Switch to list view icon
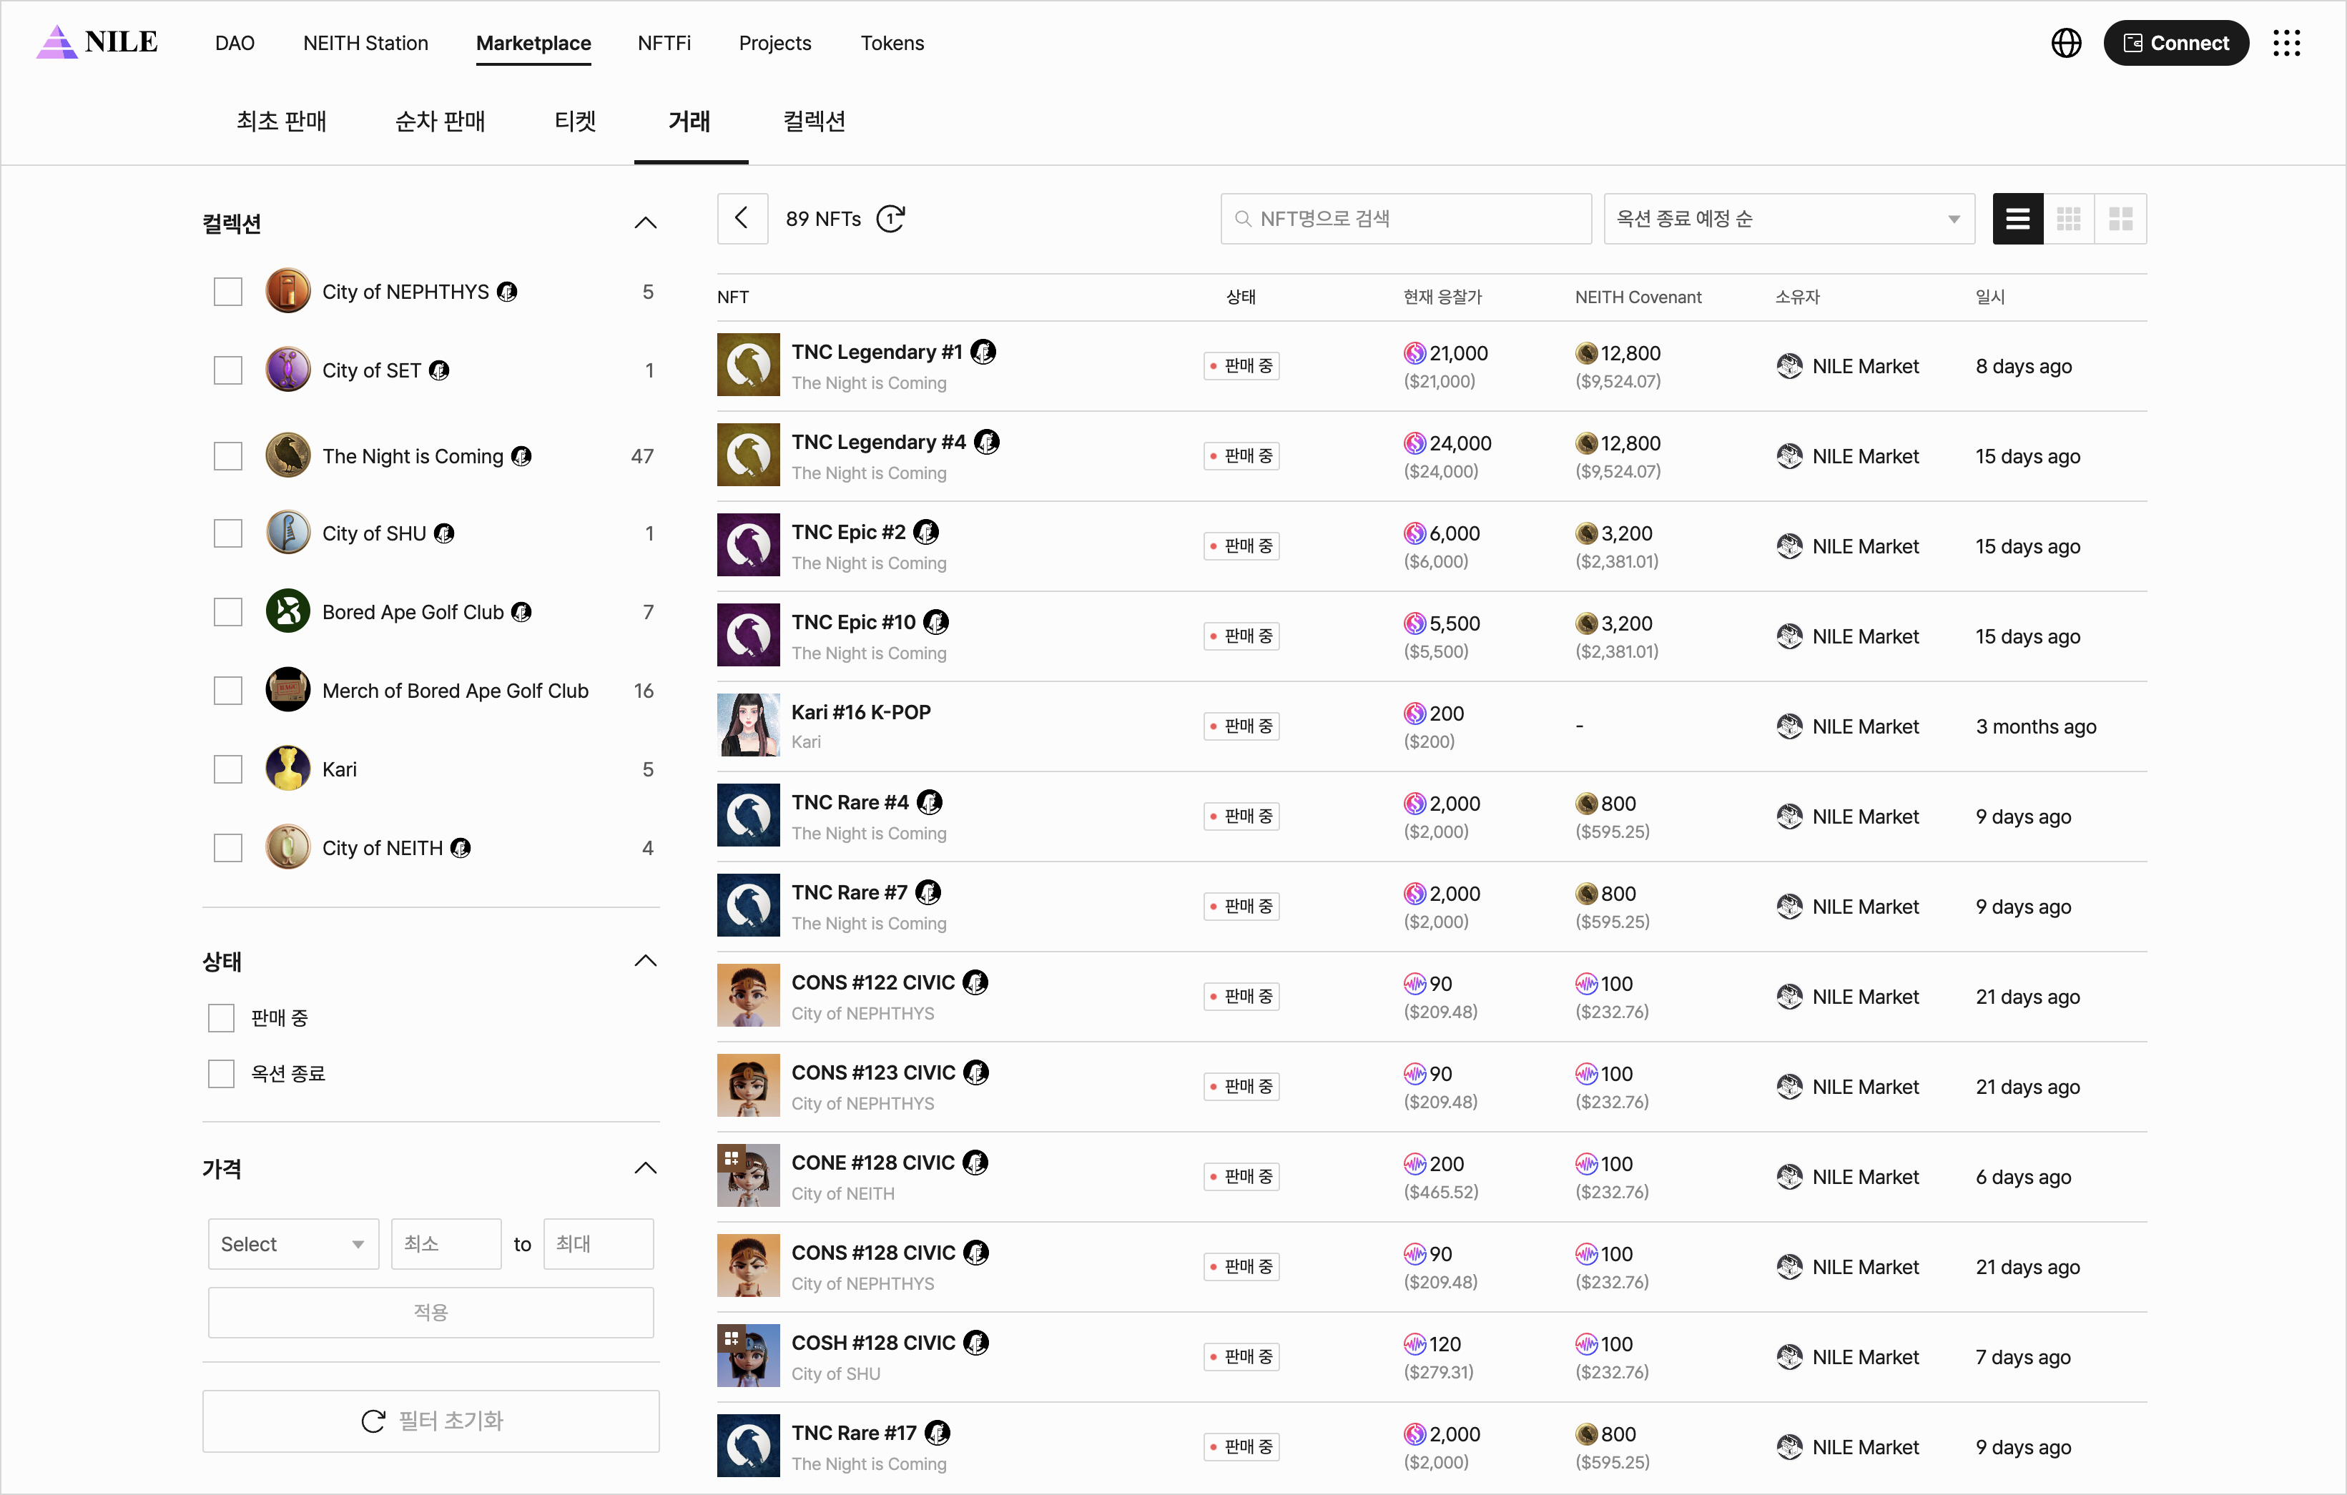Screen dimensions: 2347x1495 [x=2017, y=218]
